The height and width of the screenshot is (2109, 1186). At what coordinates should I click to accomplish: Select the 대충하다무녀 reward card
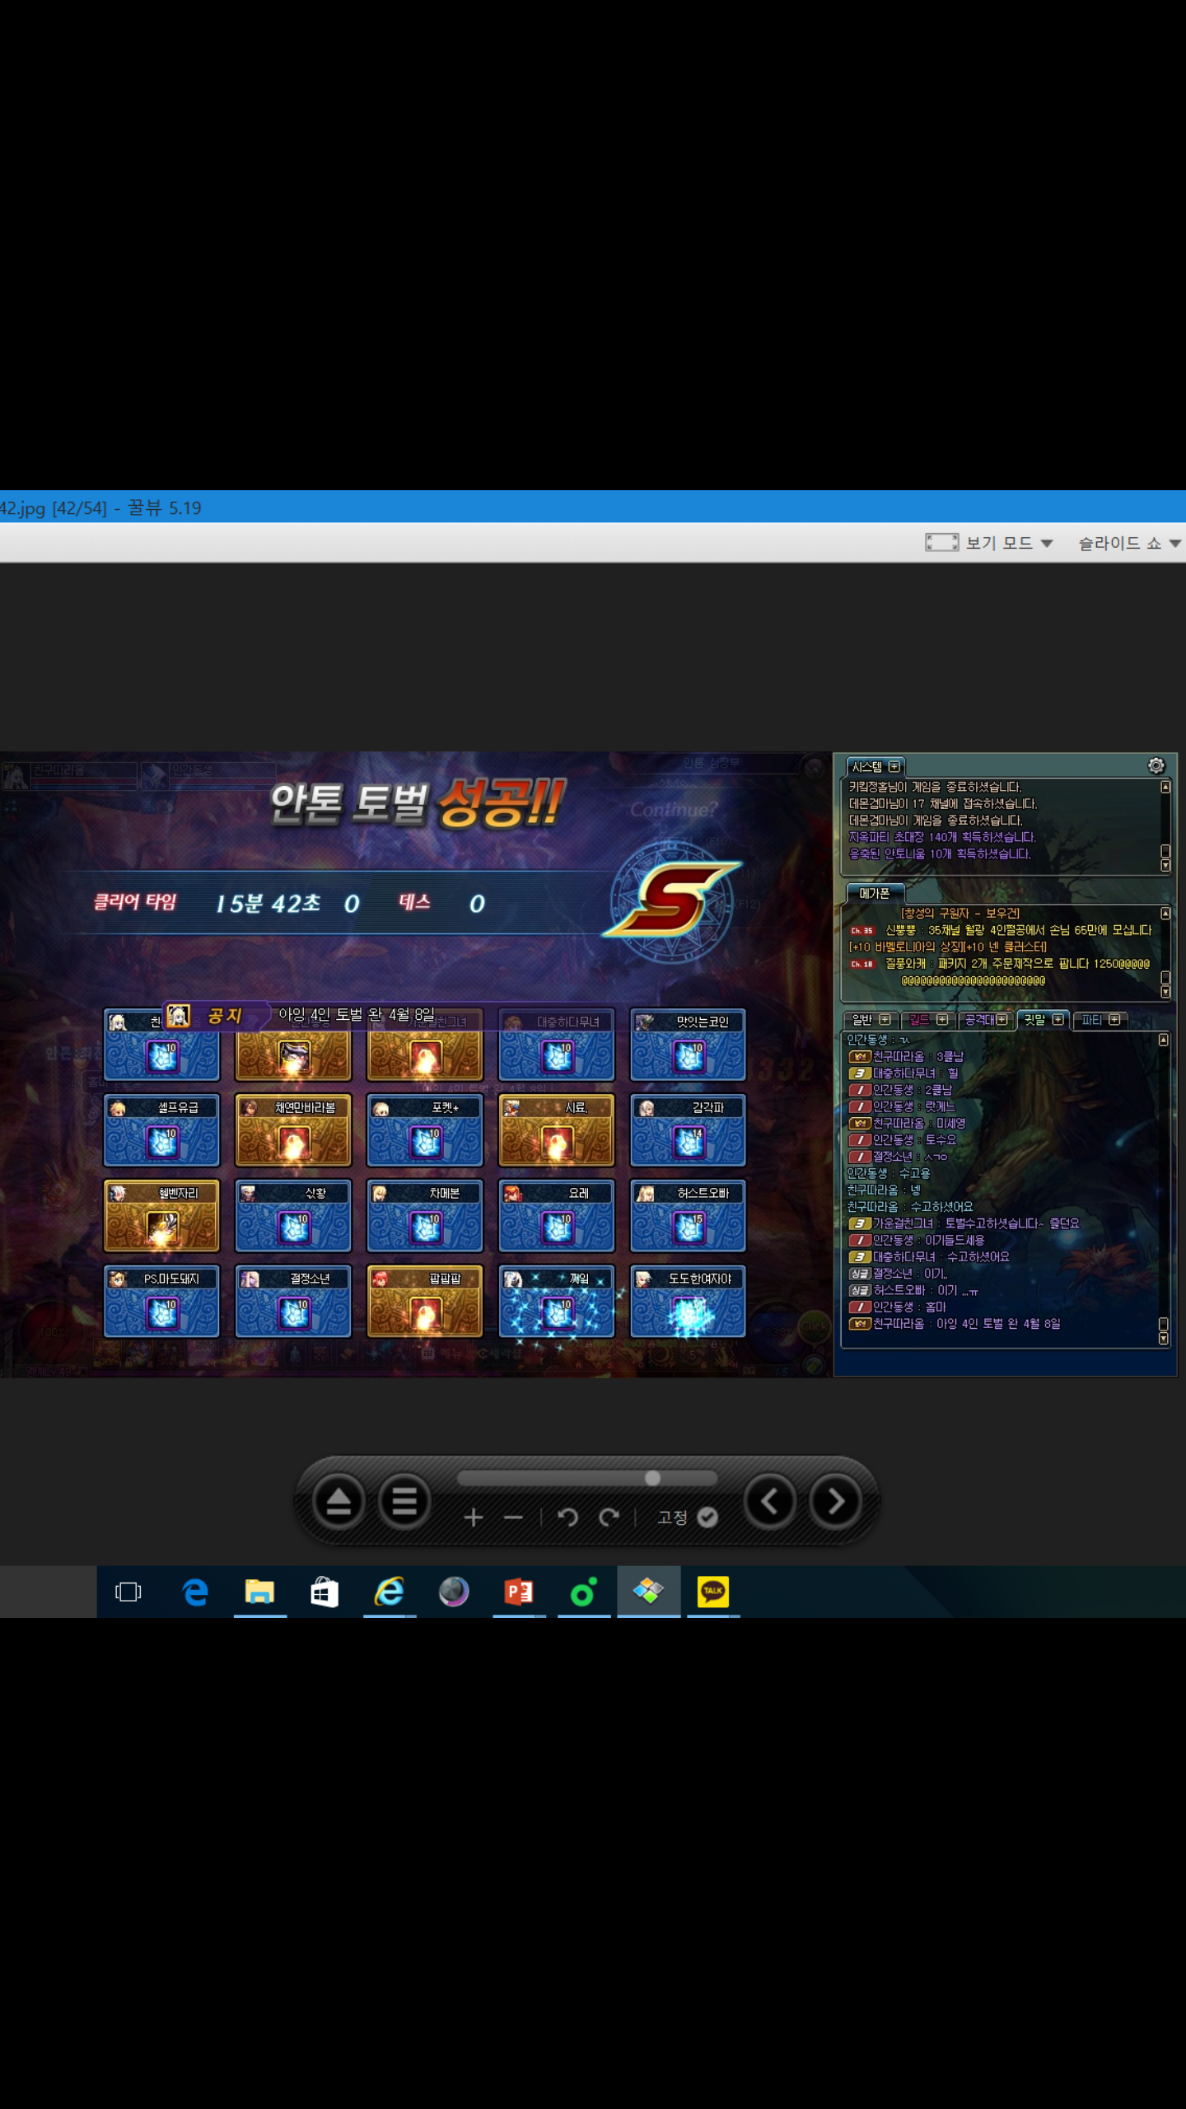[557, 1044]
